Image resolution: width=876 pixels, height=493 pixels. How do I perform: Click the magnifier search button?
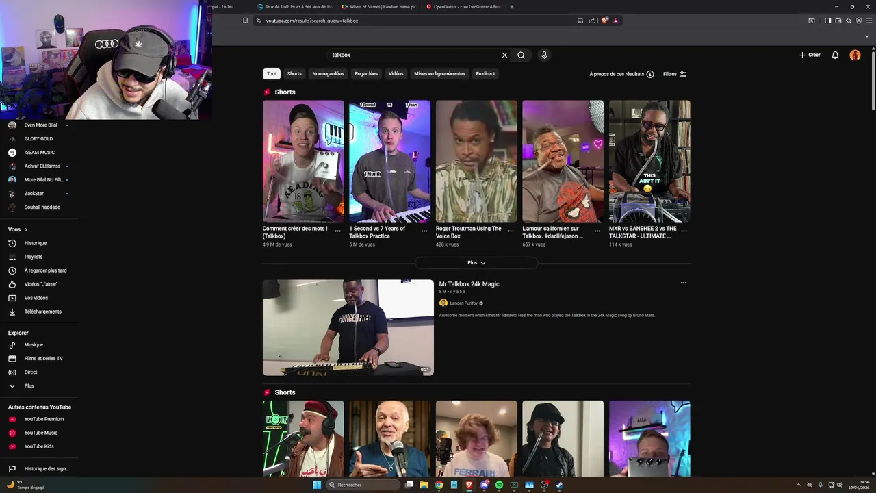(521, 55)
